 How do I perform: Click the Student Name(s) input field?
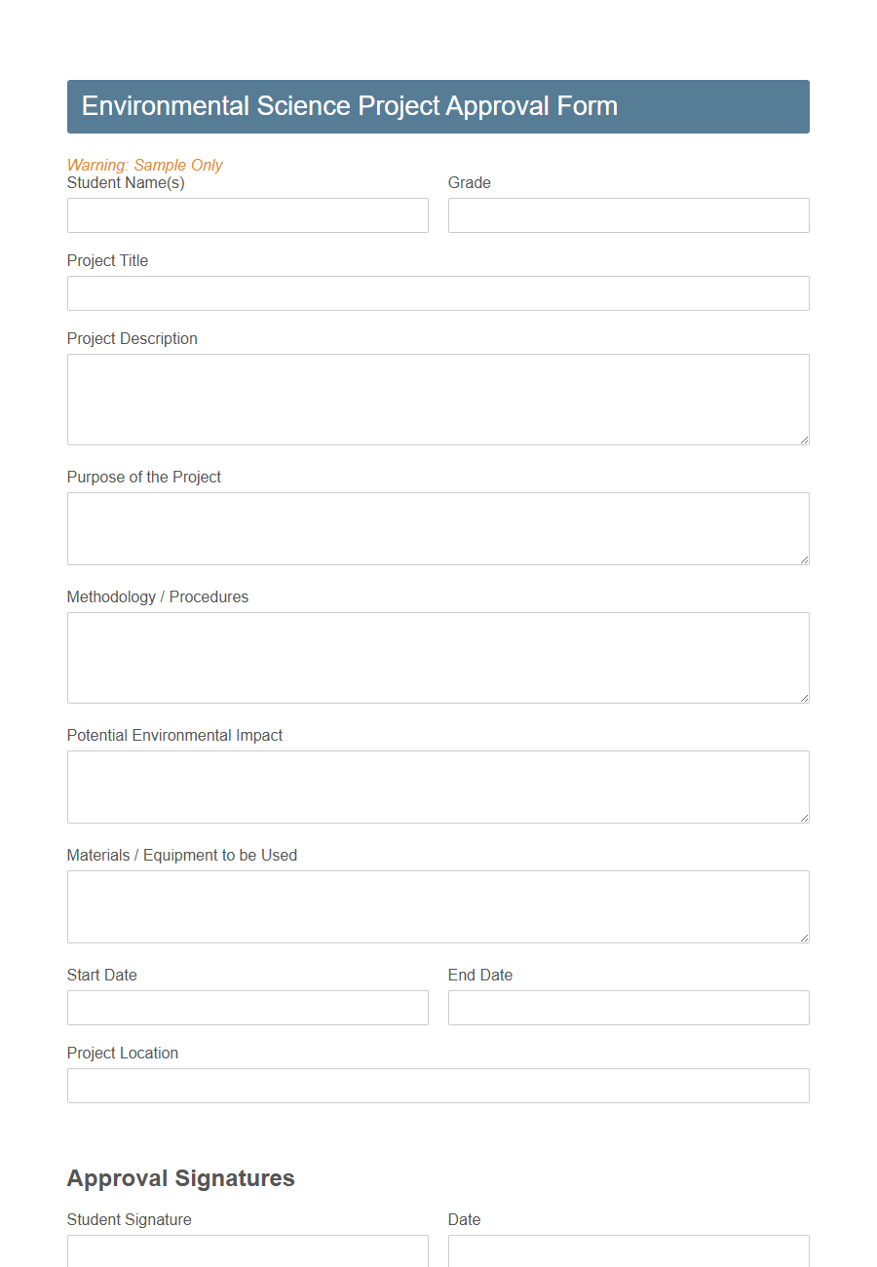[x=247, y=215]
